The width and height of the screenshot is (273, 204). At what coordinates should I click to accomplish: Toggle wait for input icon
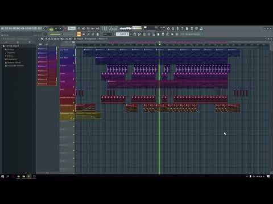[84, 28]
